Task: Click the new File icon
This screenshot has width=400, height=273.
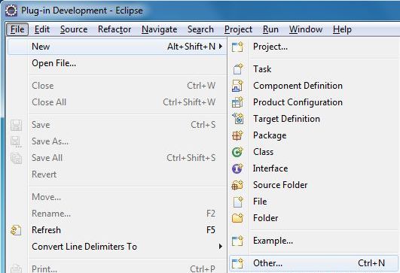Action: 238,202
